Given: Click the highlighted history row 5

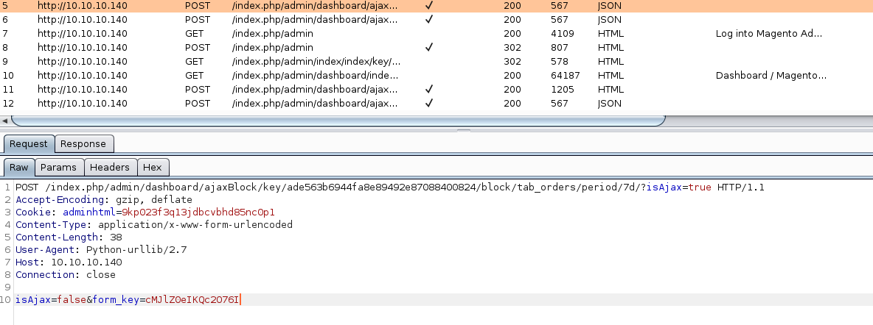Looking at the screenshot, I should [x=295, y=5].
